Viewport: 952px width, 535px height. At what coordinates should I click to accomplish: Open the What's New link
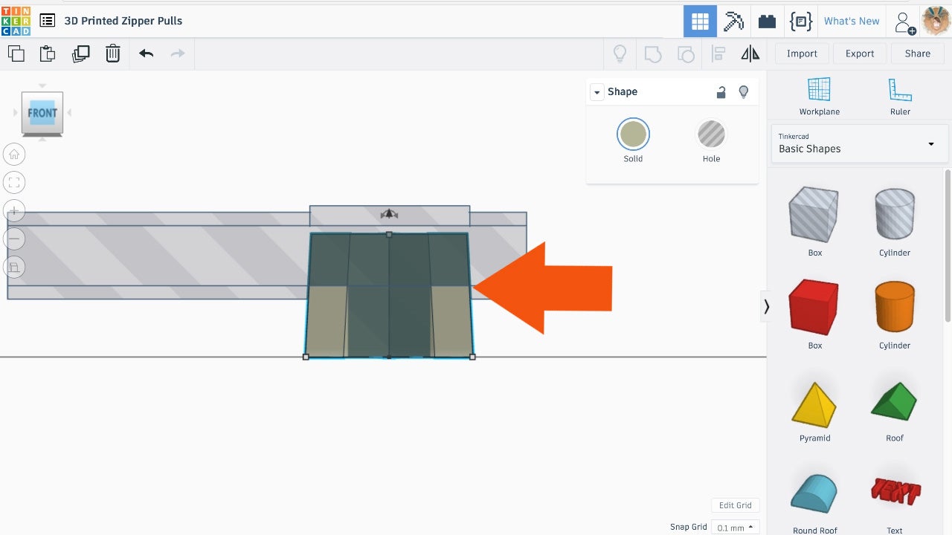(x=852, y=21)
